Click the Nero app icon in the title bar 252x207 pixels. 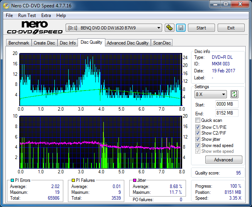point(6,6)
